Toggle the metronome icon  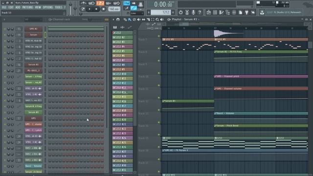[83, 3]
